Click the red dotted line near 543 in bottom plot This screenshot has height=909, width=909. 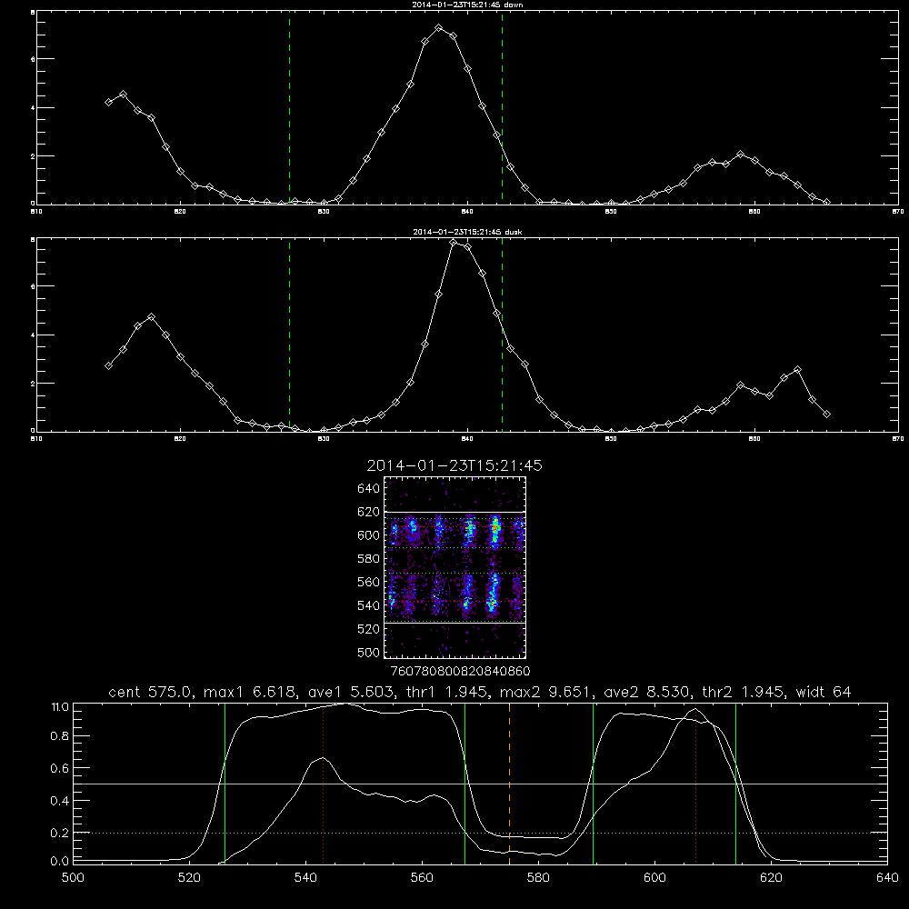pyautogui.click(x=324, y=783)
